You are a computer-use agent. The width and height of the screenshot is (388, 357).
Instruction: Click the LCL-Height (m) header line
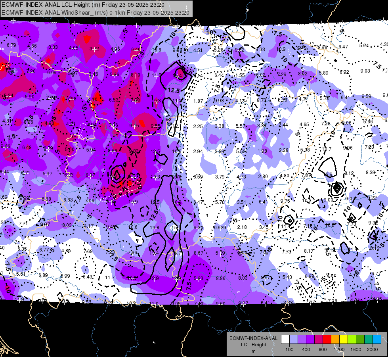point(83,5)
